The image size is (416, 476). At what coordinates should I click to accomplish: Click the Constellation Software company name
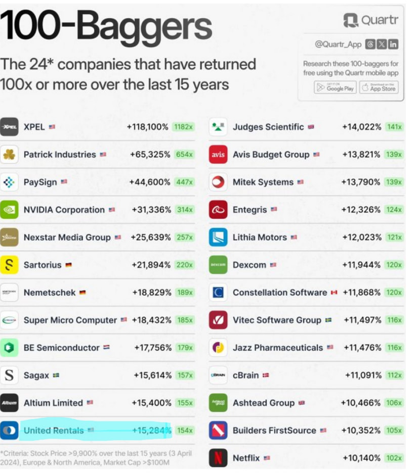click(279, 293)
